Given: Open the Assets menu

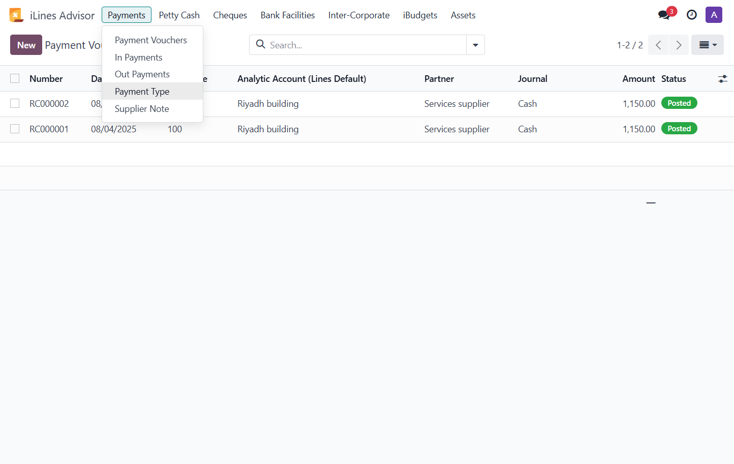Looking at the screenshot, I should pyautogui.click(x=463, y=15).
